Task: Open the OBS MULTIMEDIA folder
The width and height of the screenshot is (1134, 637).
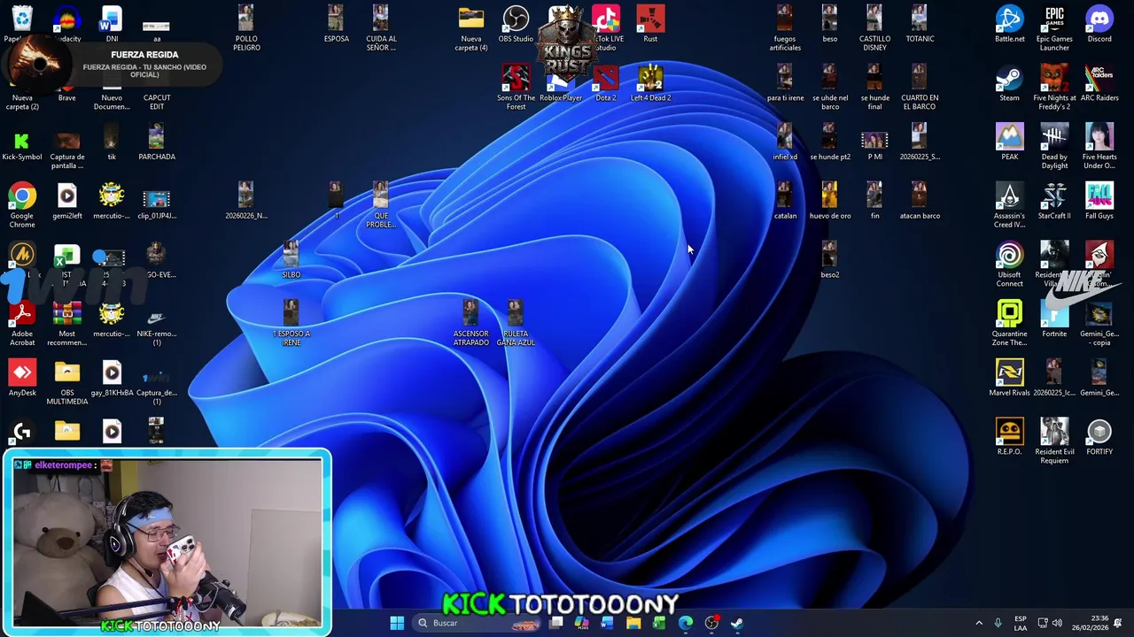Action: click(x=67, y=382)
